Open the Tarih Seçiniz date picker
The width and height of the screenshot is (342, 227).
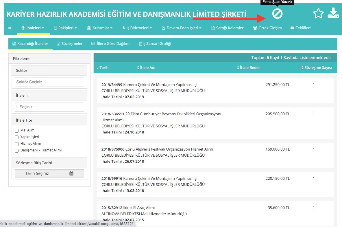[x=49, y=173]
